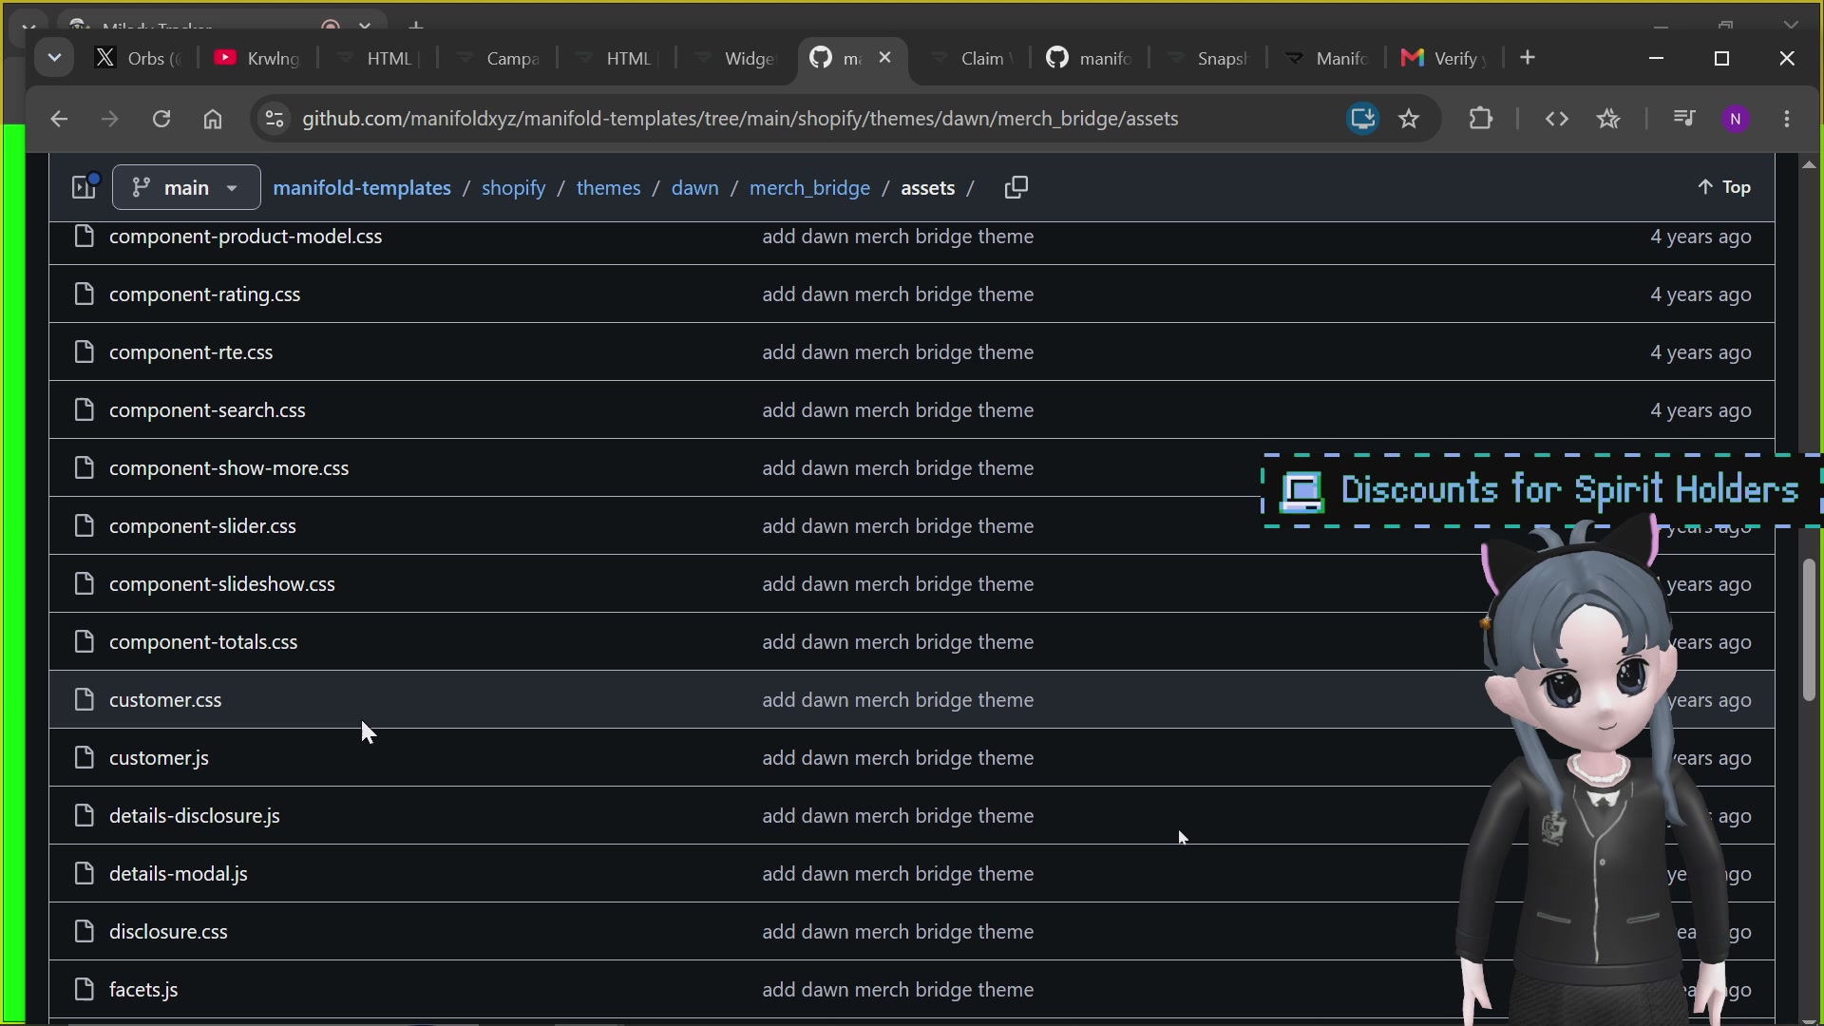The height and width of the screenshot is (1026, 1824).
Task: Open customer.js file
Action: [159, 758]
